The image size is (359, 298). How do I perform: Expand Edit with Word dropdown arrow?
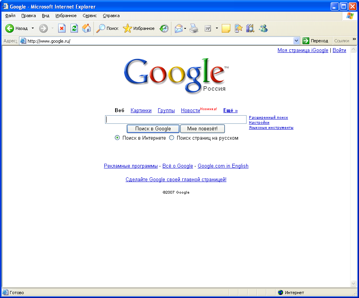point(217,28)
